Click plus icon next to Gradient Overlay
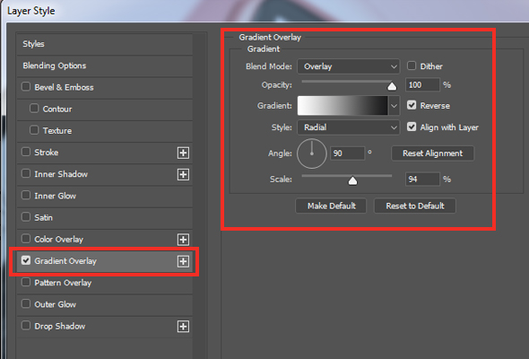The image size is (529, 359). [183, 261]
